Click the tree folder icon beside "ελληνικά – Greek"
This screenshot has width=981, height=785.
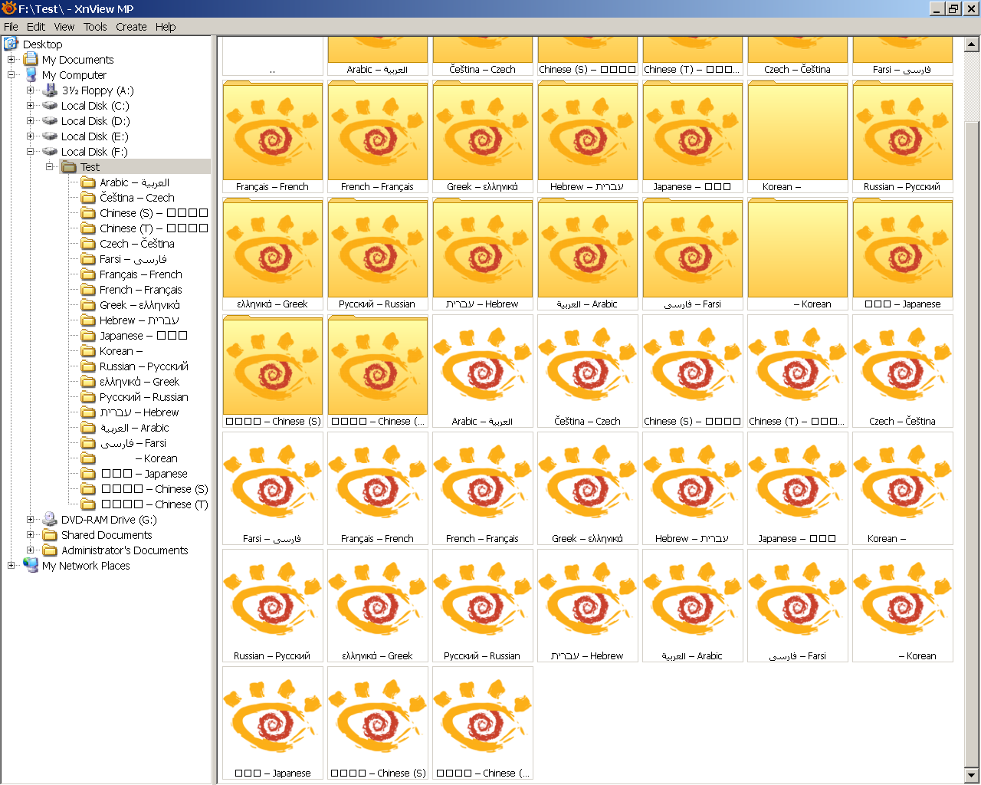(88, 381)
